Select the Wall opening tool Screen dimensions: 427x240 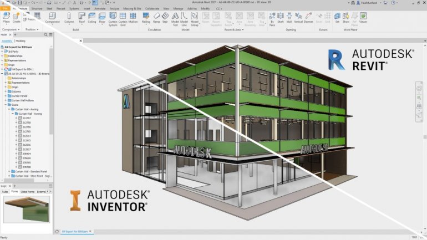pos(289,18)
